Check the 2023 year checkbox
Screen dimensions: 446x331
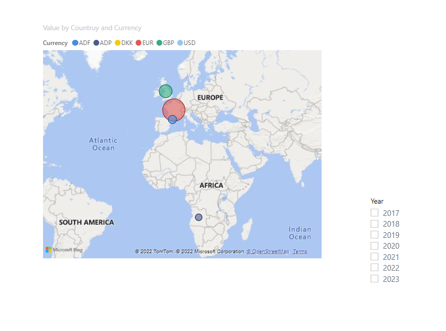[374, 278]
